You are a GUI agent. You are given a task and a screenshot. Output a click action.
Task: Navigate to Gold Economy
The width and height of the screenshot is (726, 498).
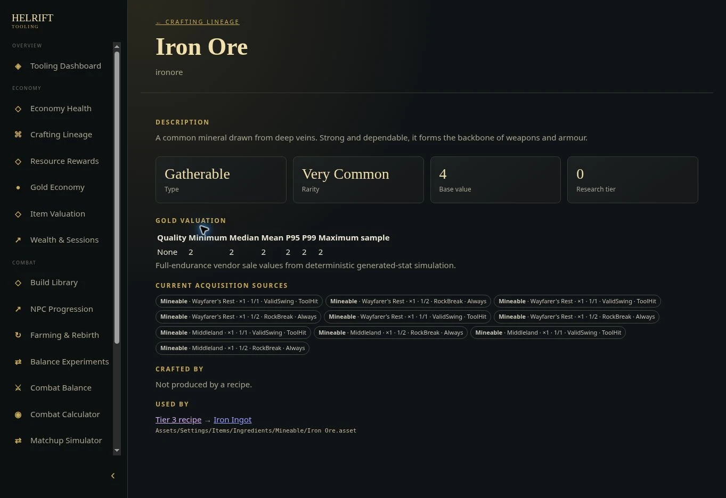click(57, 187)
